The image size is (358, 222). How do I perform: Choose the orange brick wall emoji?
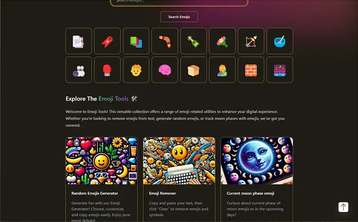click(251, 70)
